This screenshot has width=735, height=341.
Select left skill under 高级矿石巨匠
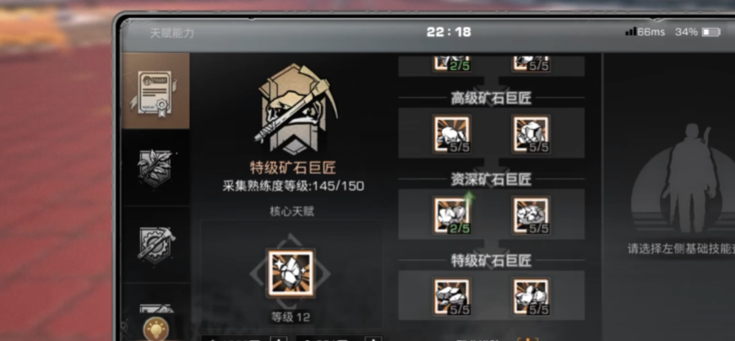pos(451,134)
